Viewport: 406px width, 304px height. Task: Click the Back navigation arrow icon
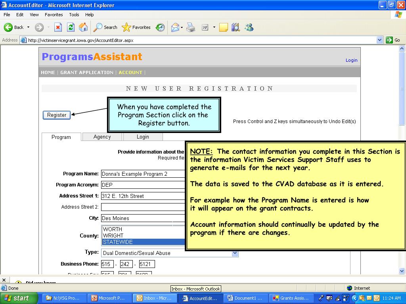[8, 27]
